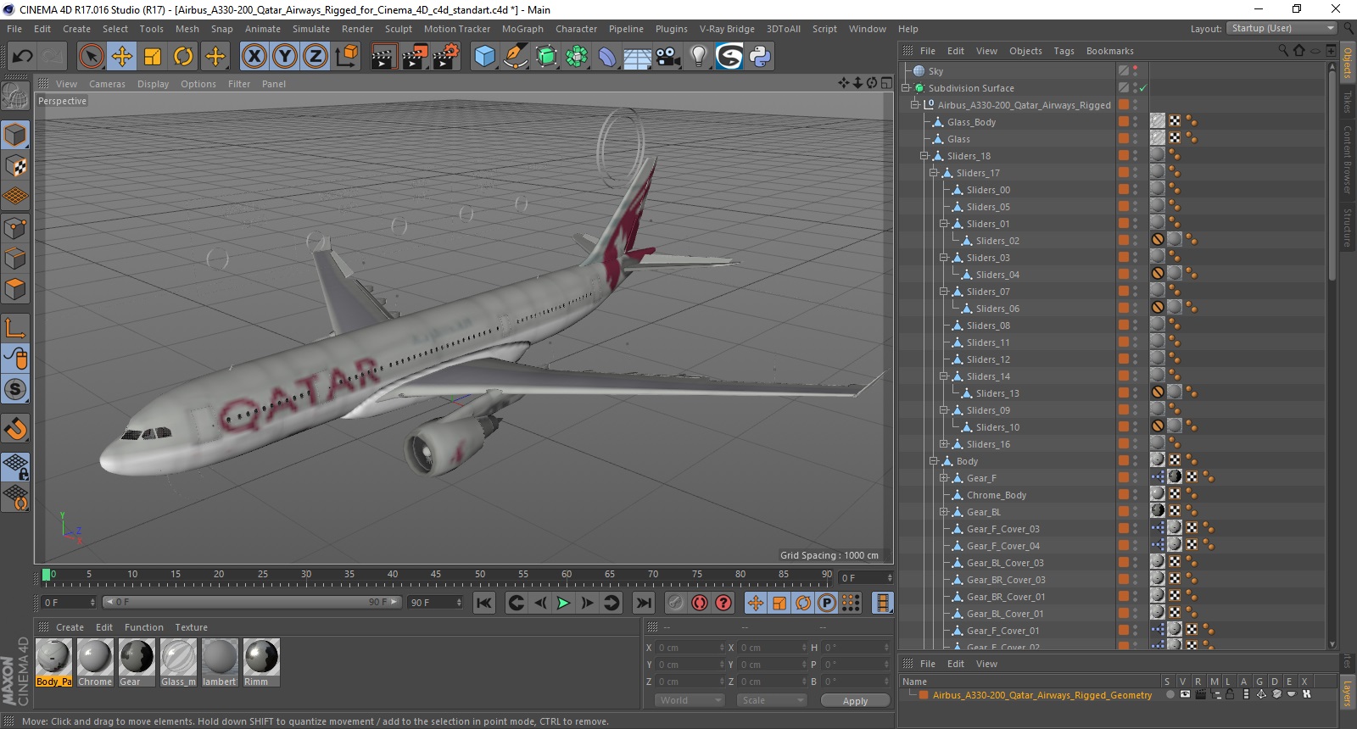Viewport: 1357px width, 729px height.
Task: Toggle X axis lock
Action: (x=254, y=57)
